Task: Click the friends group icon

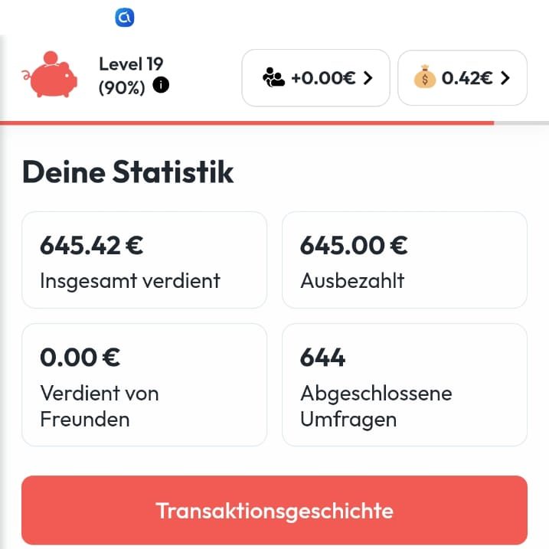Action: (x=273, y=77)
